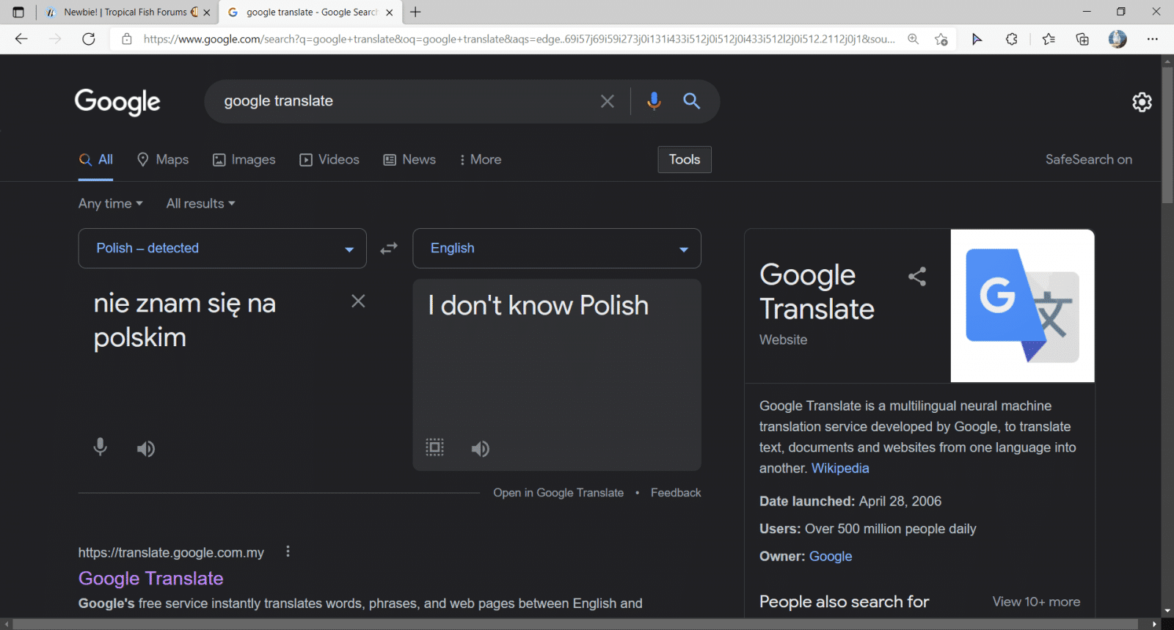The height and width of the screenshot is (630, 1174).
Task: Open the Google Translate search result title
Action: 151,579
